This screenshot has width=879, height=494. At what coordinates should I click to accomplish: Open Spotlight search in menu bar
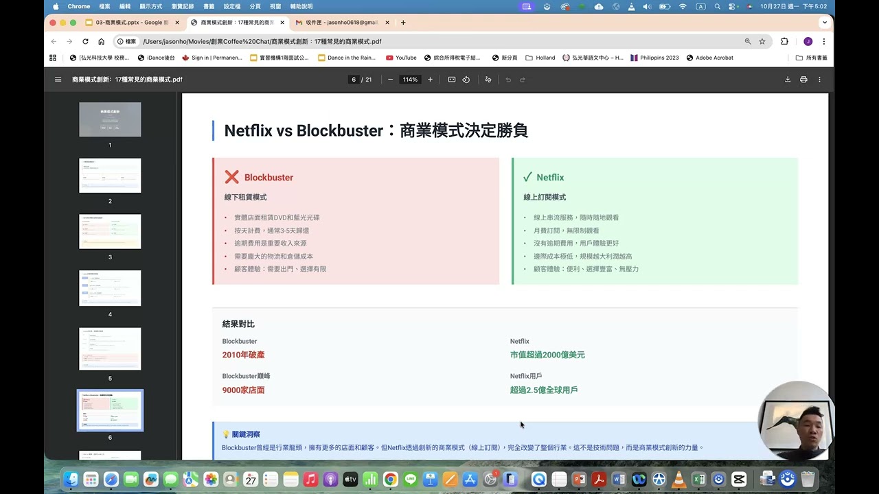point(717,6)
